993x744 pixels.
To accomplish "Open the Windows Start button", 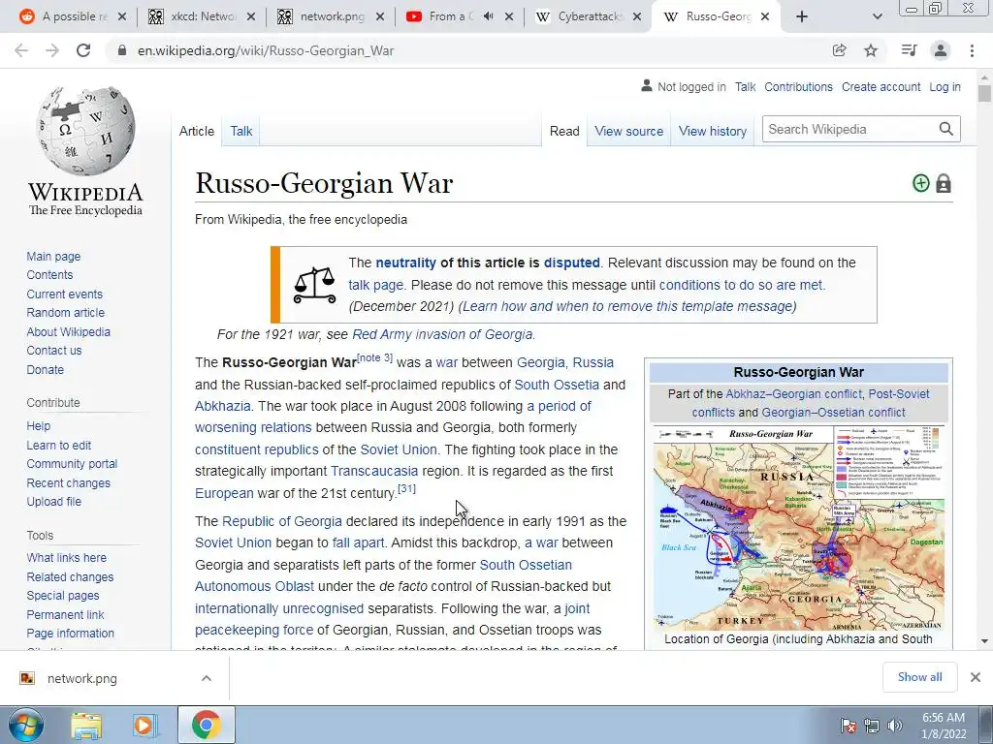I will pos(26,725).
